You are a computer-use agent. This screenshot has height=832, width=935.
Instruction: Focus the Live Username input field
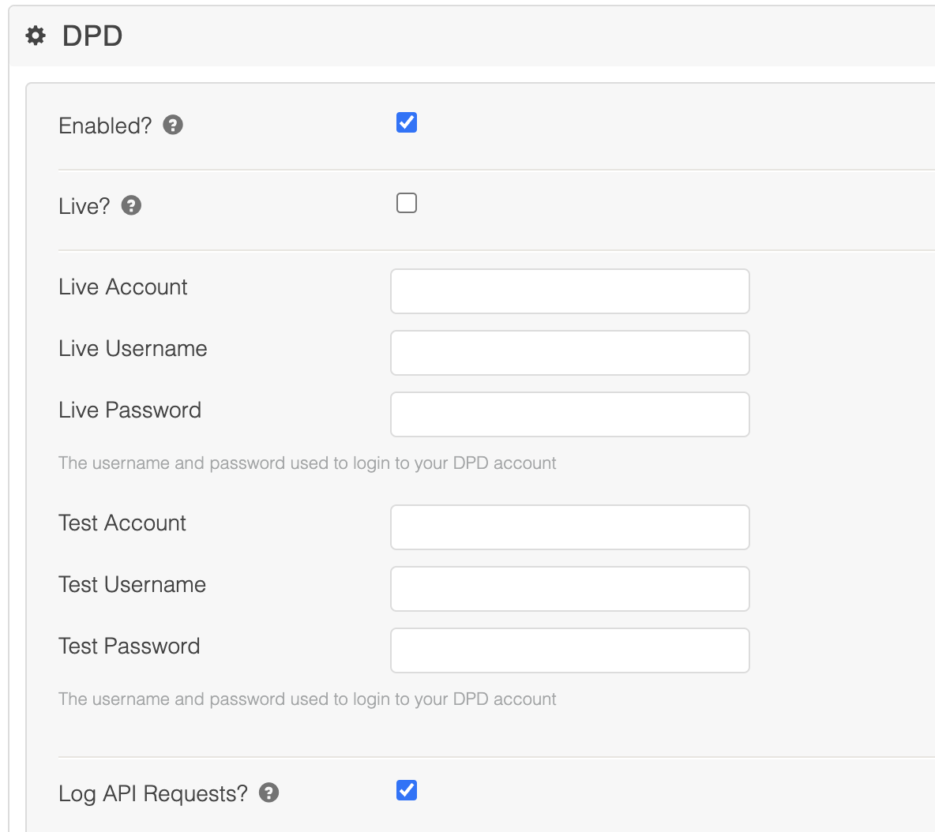(570, 353)
